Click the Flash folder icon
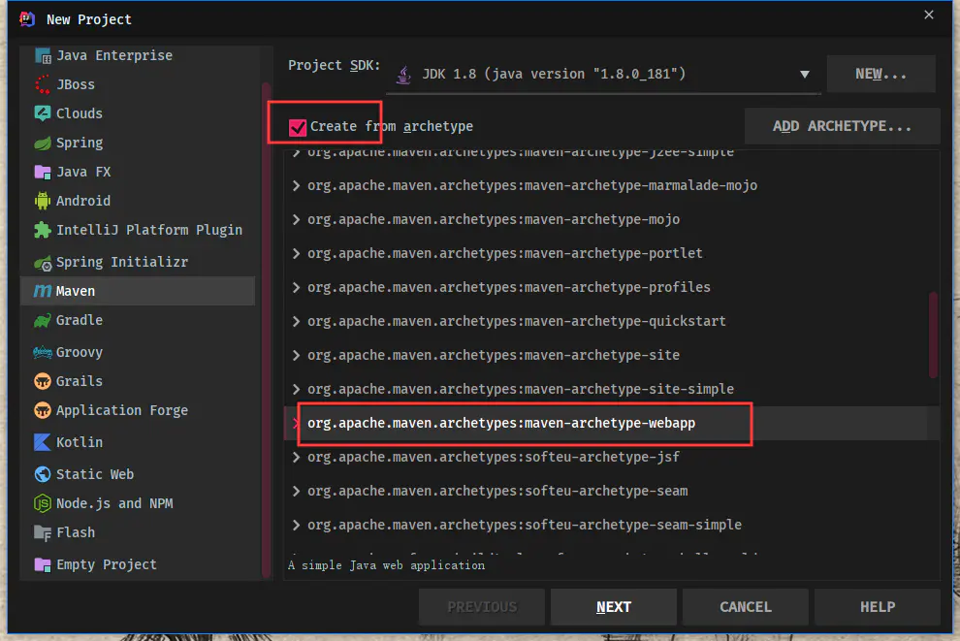Image resolution: width=960 pixels, height=641 pixels. [x=43, y=532]
